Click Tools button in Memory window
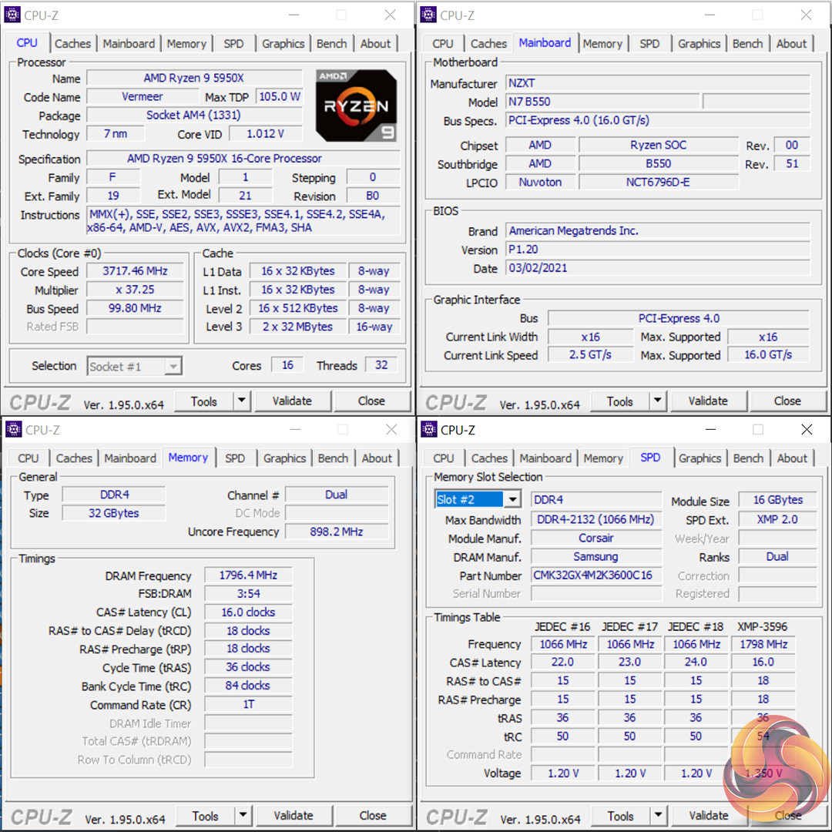This screenshot has width=832, height=832. [206, 816]
